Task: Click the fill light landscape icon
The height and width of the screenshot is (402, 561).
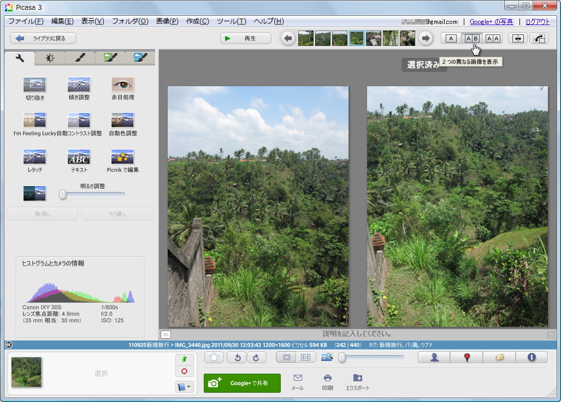Action: (35, 193)
